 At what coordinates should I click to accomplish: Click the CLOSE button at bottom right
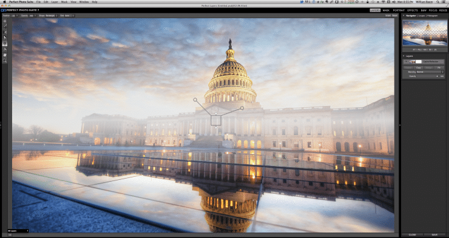(x=412, y=235)
